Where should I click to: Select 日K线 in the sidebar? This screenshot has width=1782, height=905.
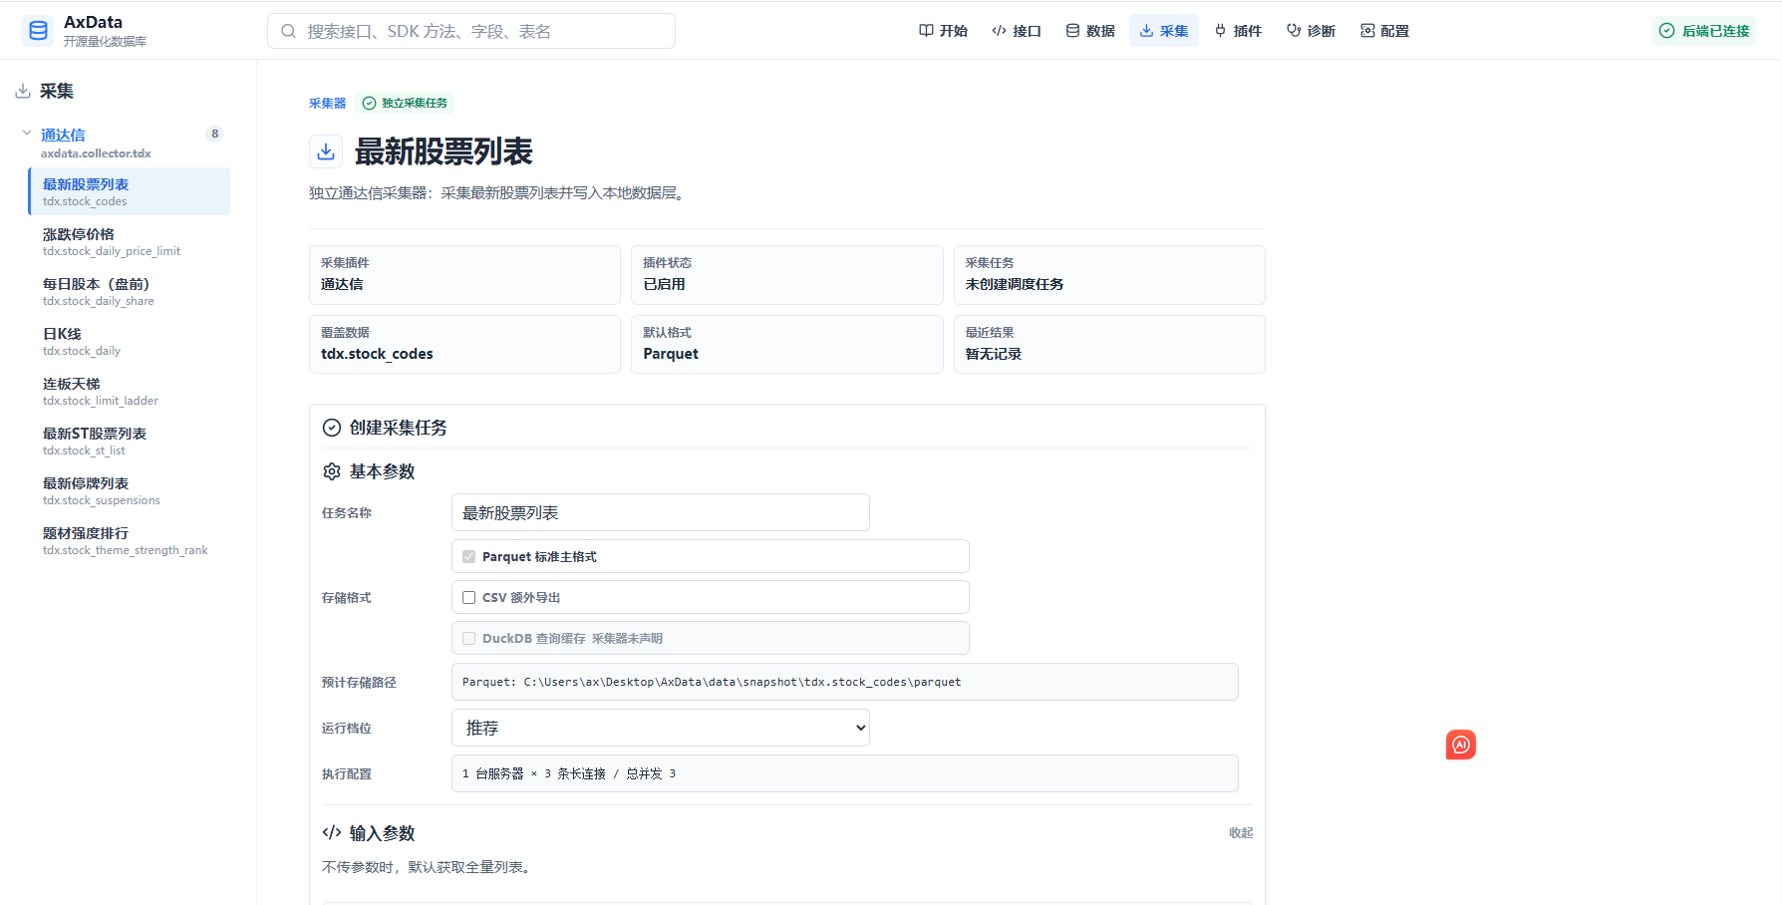click(x=130, y=341)
